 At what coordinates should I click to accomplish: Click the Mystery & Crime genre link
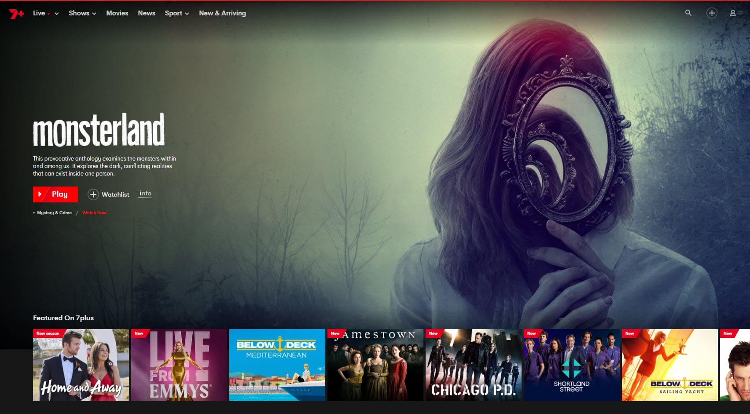pyautogui.click(x=54, y=213)
